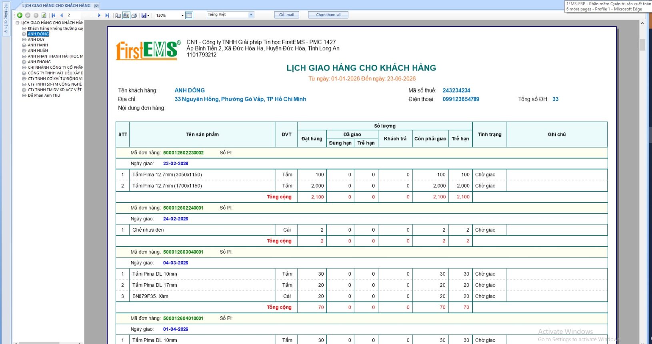Expand the ANH DUY tree node
Screen dimensions: 652x344
[24, 40]
